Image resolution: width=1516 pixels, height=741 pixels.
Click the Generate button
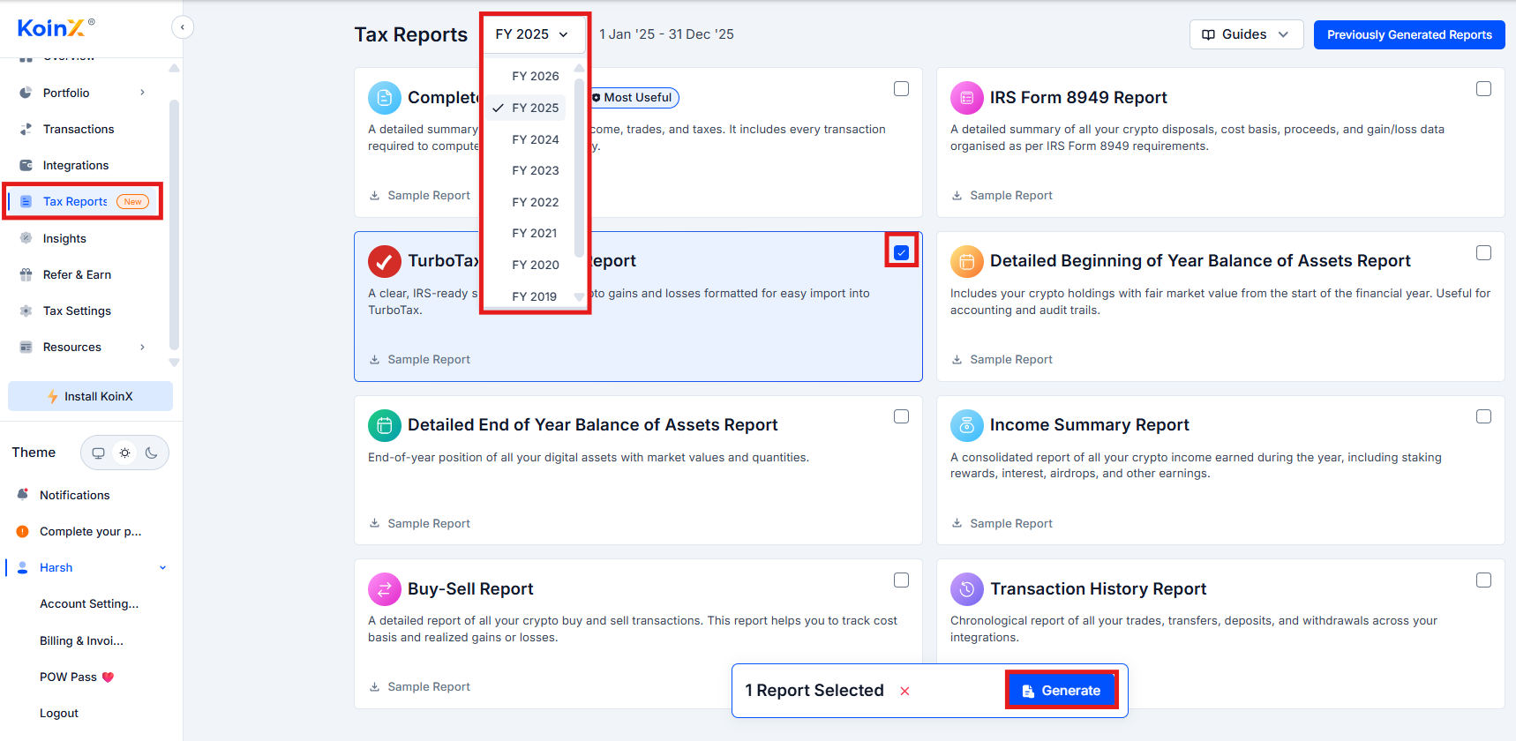[1062, 691]
